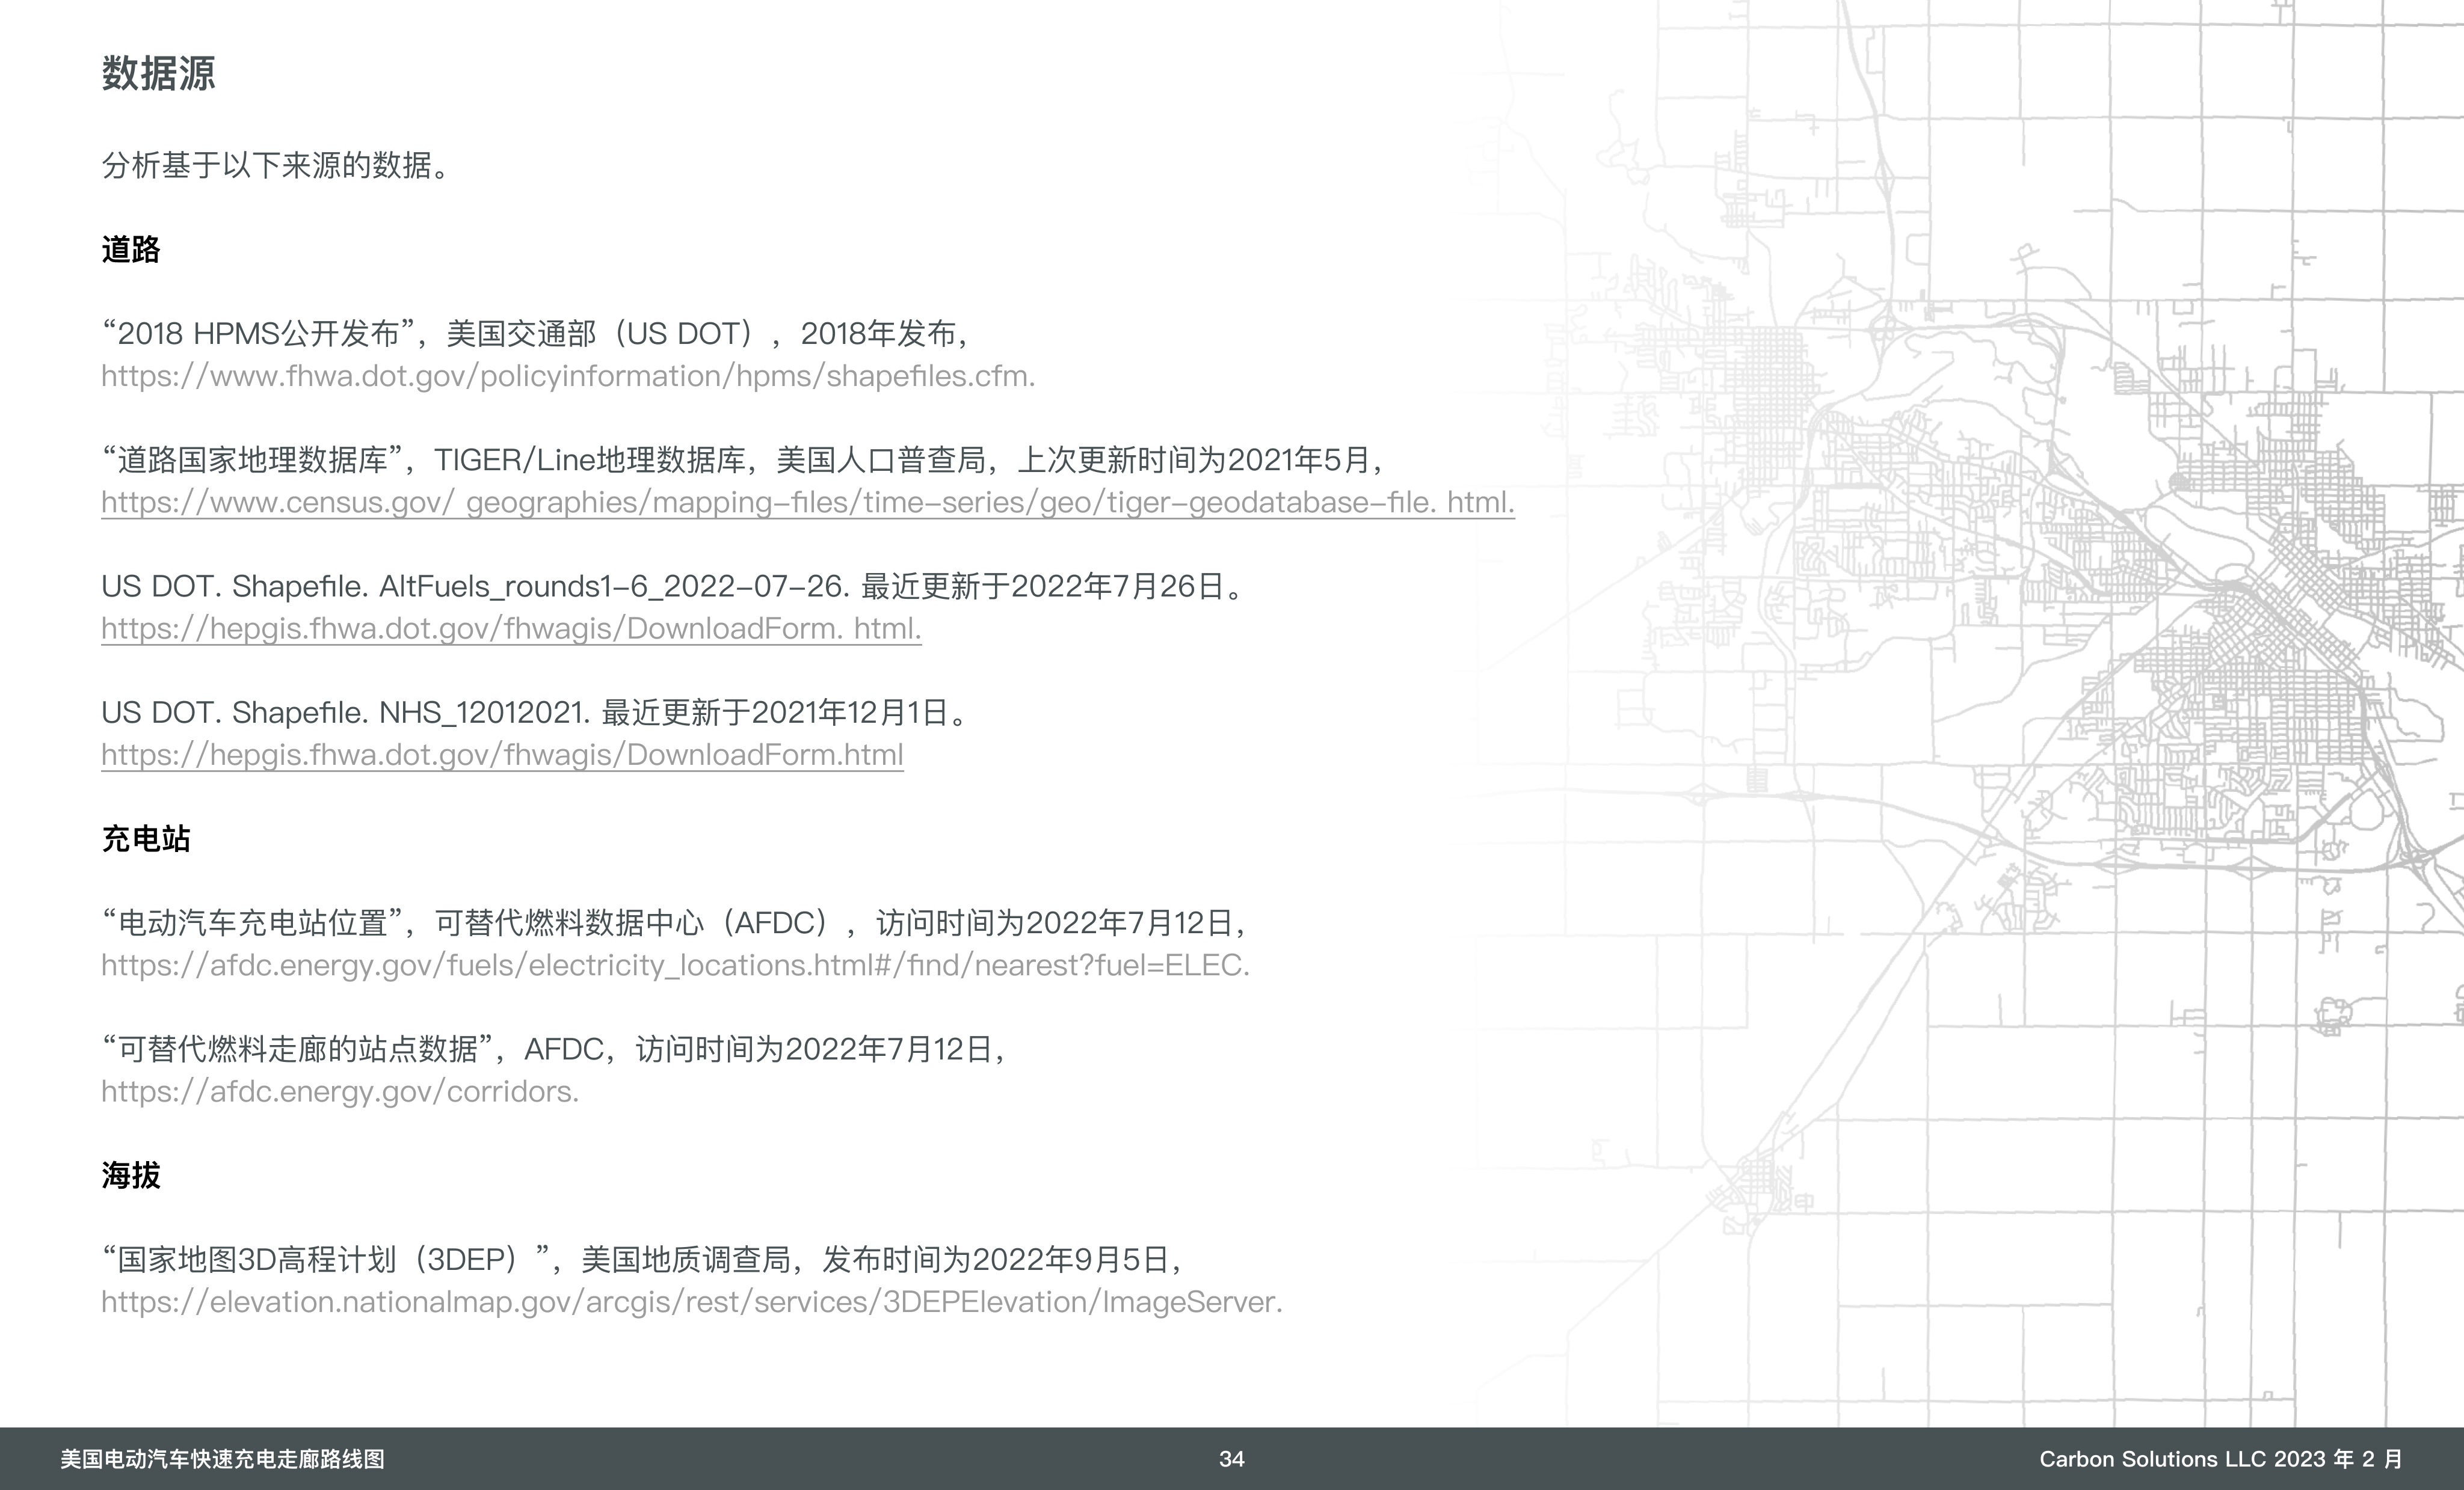Click the 数据源 page heading
This screenshot has height=1490, width=2464.
click(158, 74)
